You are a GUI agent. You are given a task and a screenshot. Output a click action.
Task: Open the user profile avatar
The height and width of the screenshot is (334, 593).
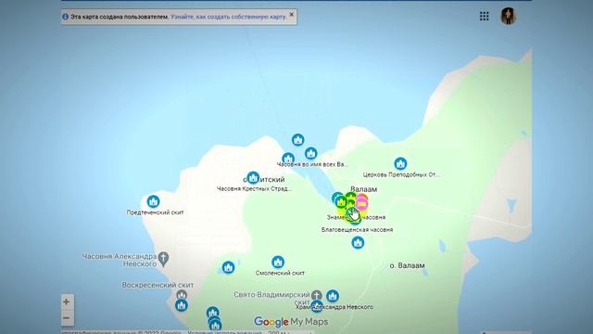509,17
